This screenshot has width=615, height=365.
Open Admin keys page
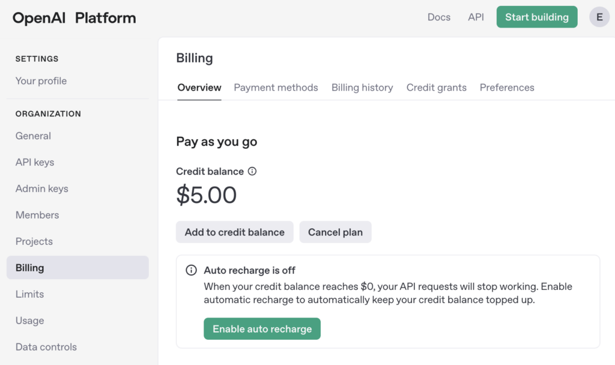click(x=42, y=189)
